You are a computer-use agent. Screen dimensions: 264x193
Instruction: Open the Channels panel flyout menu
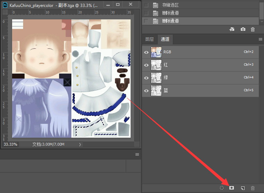pyautogui.click(x=260, y=39)
